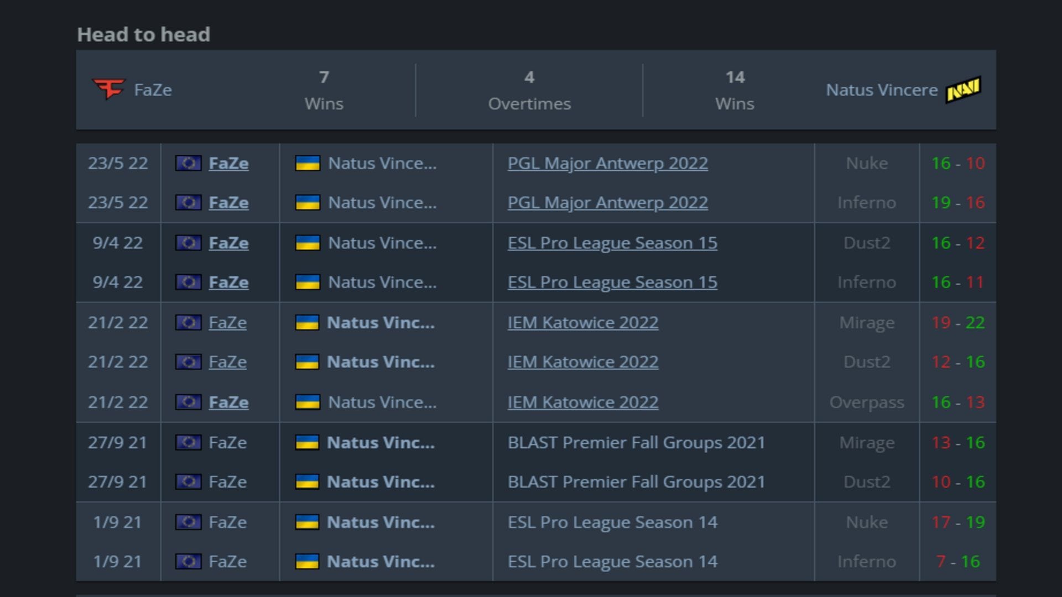Click the Head to head heading
This screenshot has height=597, width=1062.
(143, 34)
